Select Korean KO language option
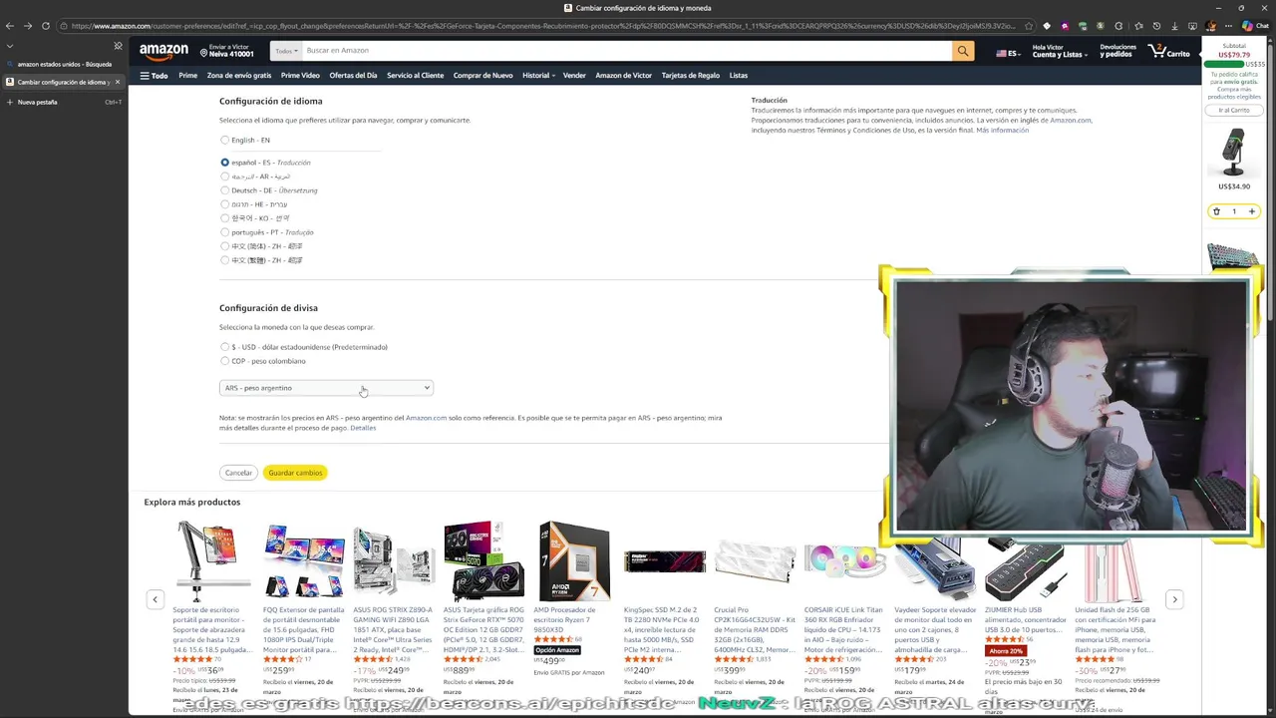The width and height of the screenshot is (1276, 718). [x=225, y=218]
